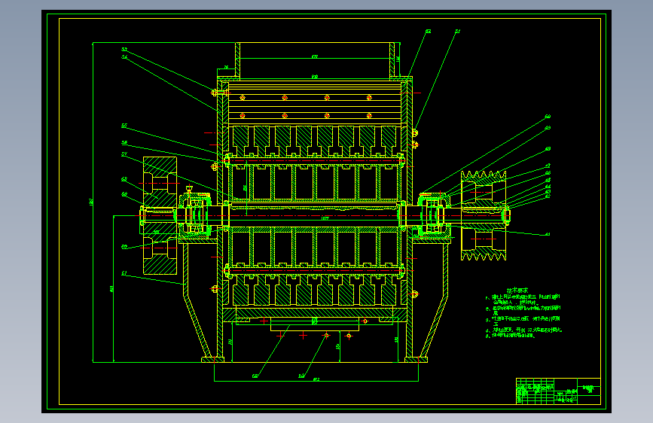This screenshot has height=423, width=653.
Task: Click the 技术要求 heading text
Action: pyautogui.click(x=517, y=291)
